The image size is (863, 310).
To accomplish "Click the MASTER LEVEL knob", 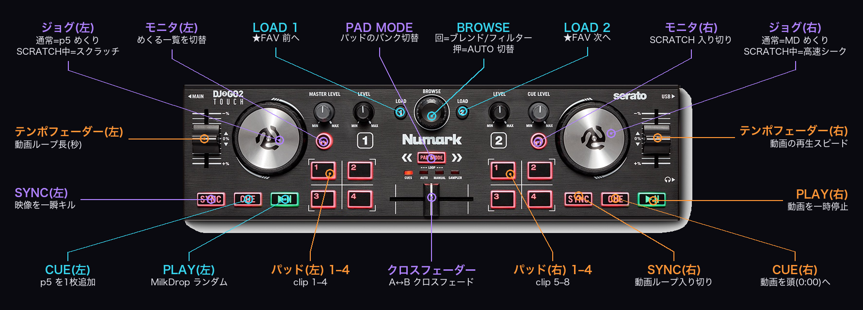I will tap(324, 112).
